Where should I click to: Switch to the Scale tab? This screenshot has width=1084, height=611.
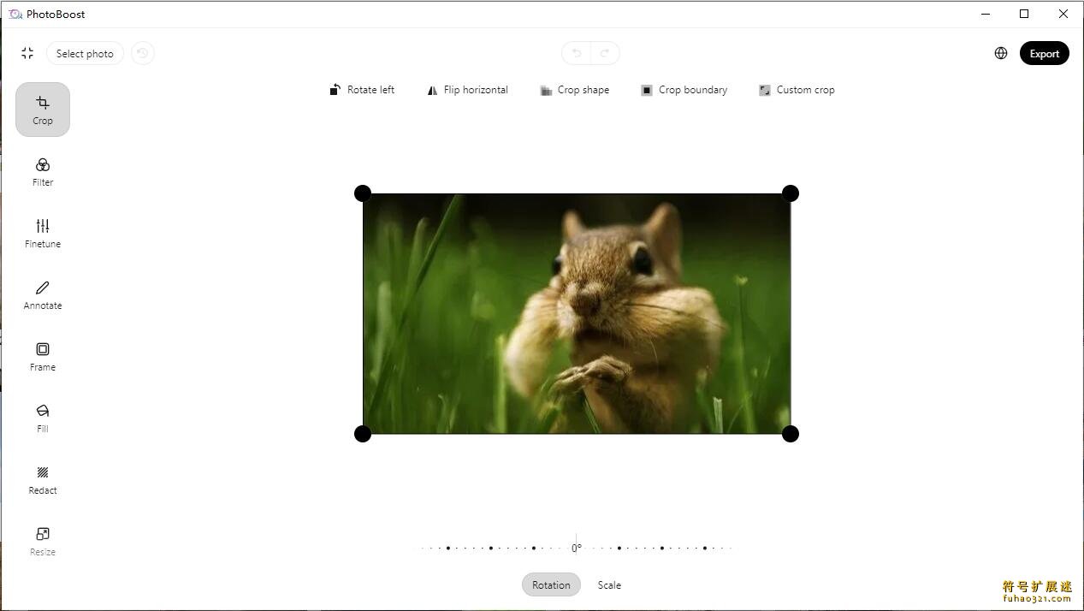608,584
